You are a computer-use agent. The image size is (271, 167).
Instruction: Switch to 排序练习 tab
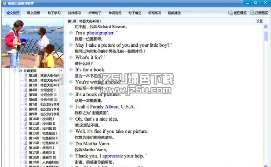coord(74,13)
